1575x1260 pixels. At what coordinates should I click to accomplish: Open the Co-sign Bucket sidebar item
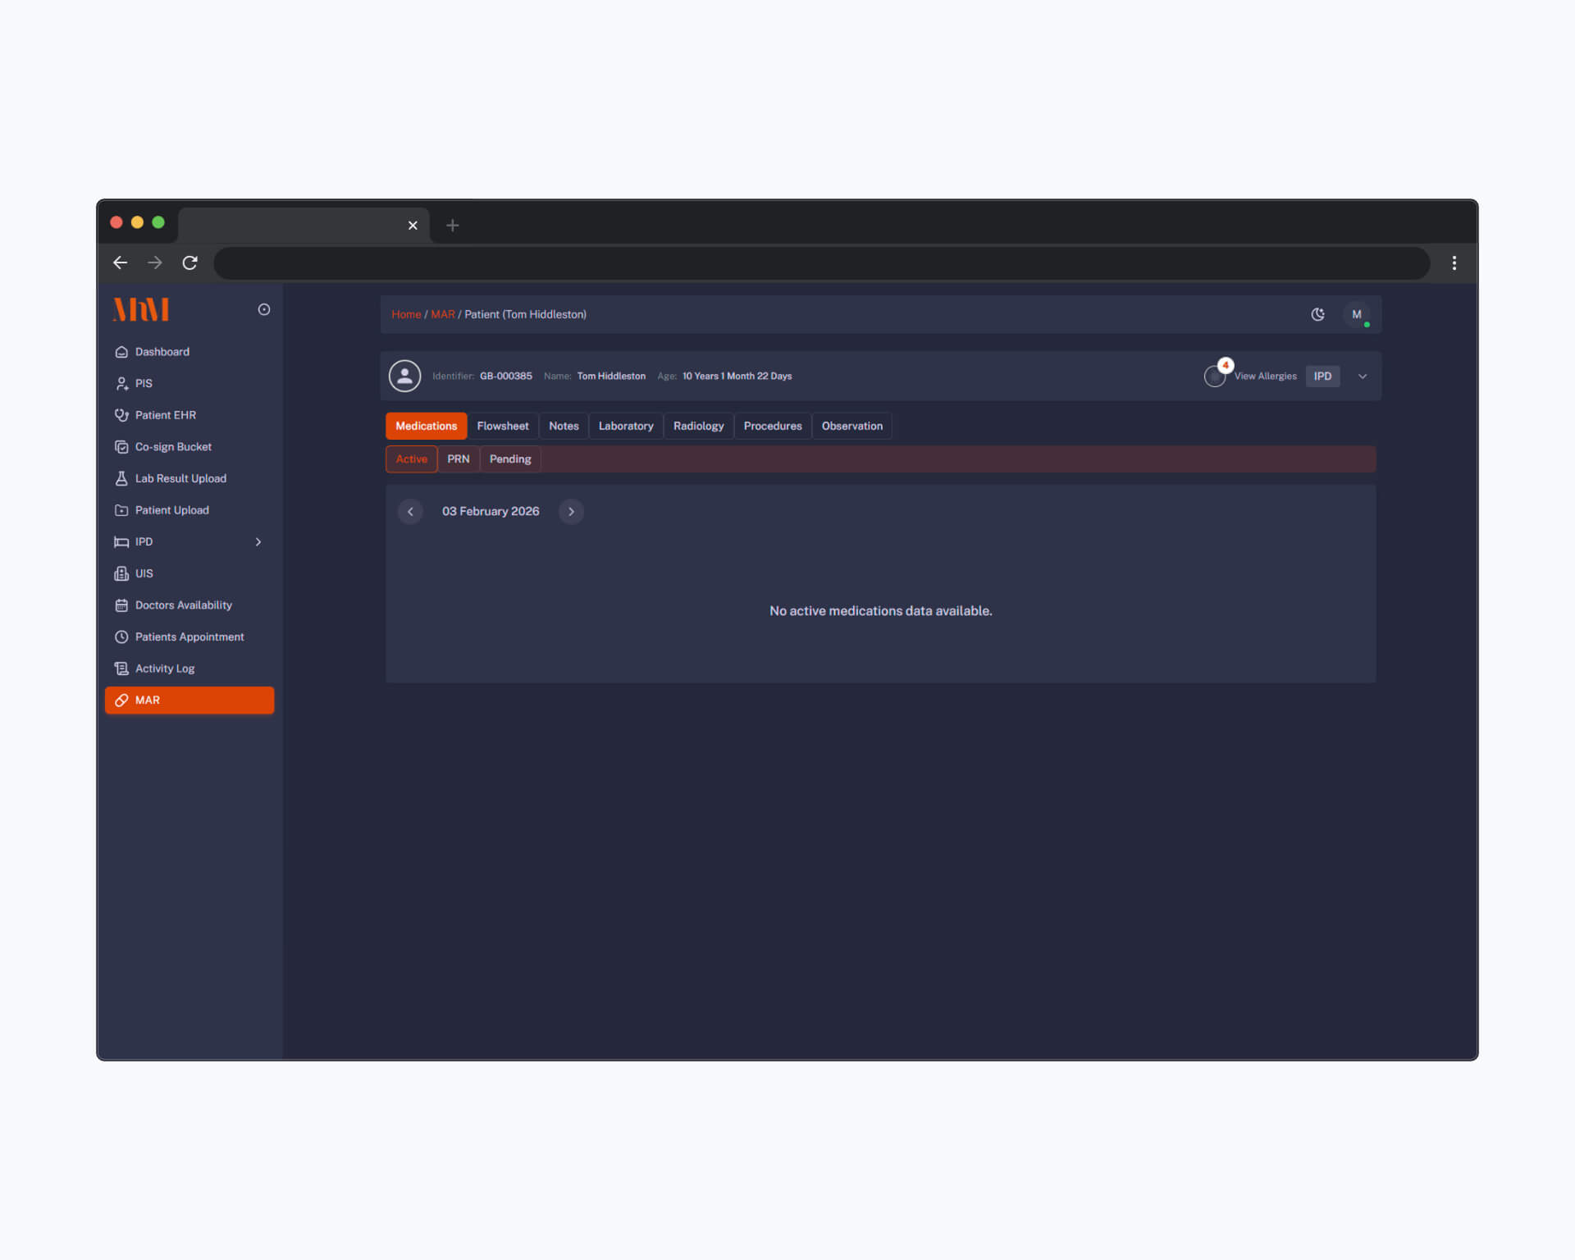coord(173,447)
